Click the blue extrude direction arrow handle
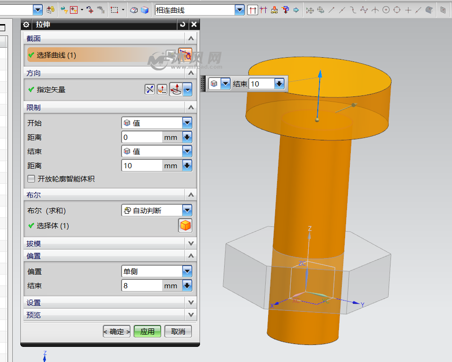Screen dimensions: 452x362 [320, 74]
